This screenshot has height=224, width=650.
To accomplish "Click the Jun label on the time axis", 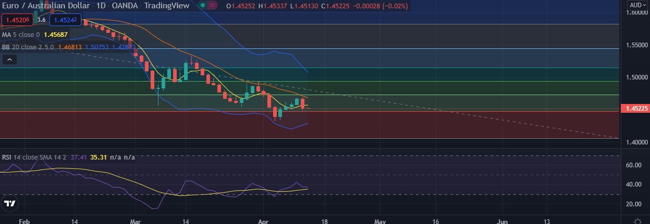I will click(x=502, y=221).
